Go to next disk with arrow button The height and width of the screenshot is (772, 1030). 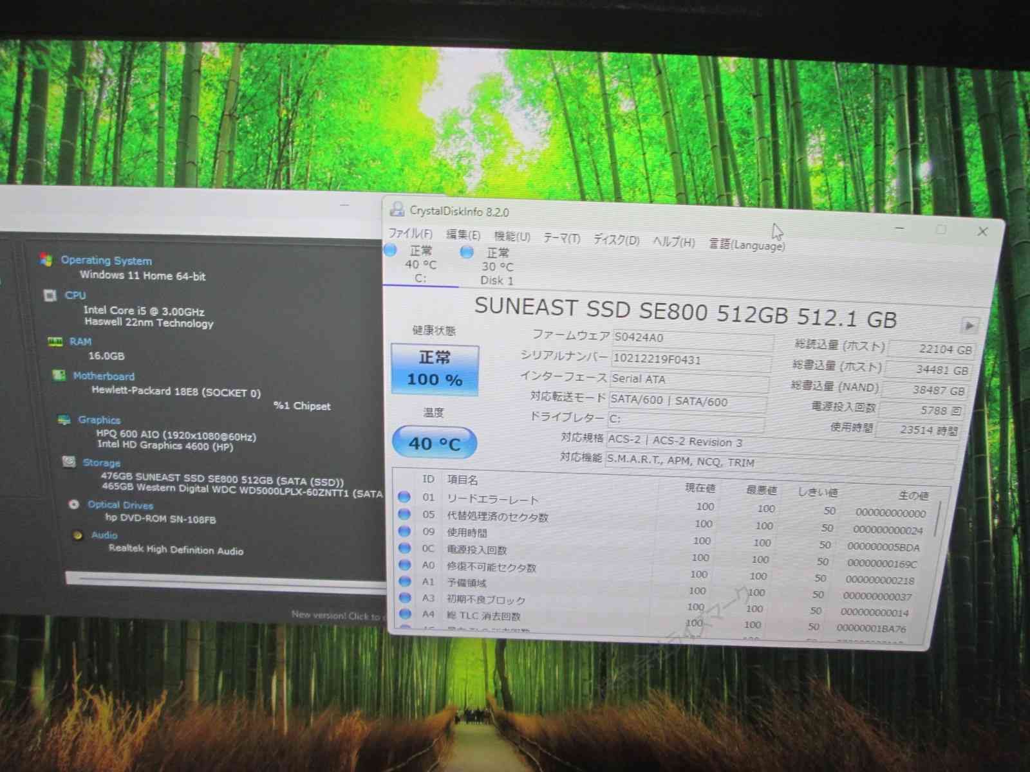coord(969,326)
